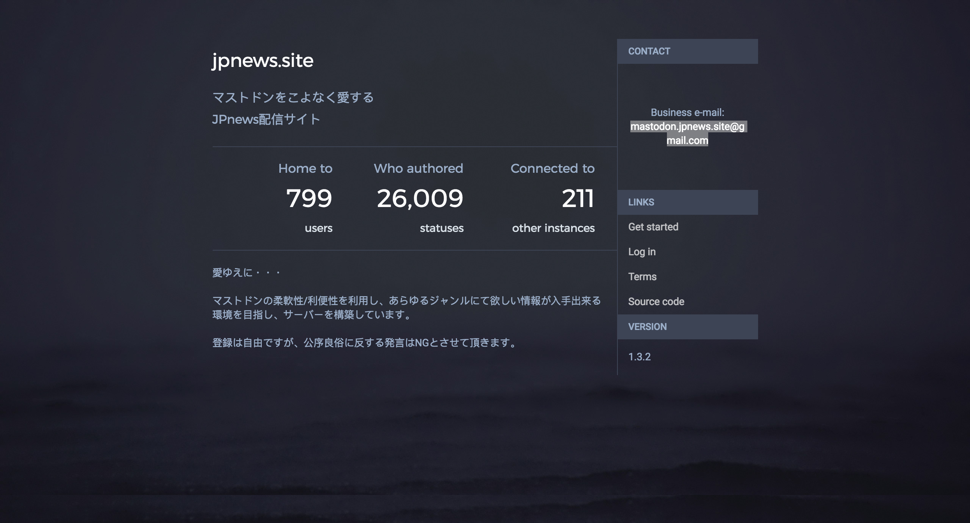Screen dimensions: 970x523
Task: Open the Get started link
Action: [x=653, y=227]
